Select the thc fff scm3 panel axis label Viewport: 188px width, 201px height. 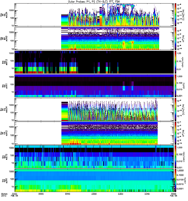pyautogui.click(x=4, y=133)
